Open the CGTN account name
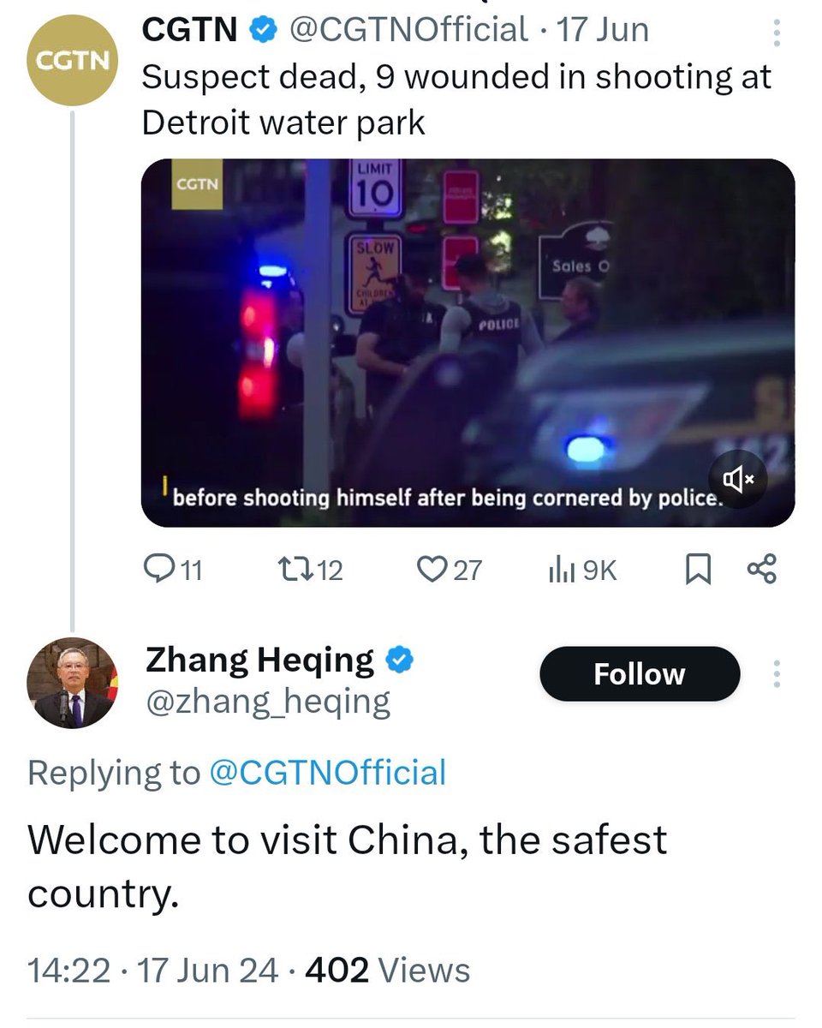 pyautogui.click(x=190, y=31)
